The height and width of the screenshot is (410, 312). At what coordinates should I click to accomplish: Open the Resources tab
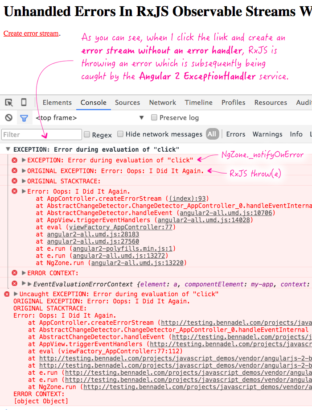tap(271, 103)
